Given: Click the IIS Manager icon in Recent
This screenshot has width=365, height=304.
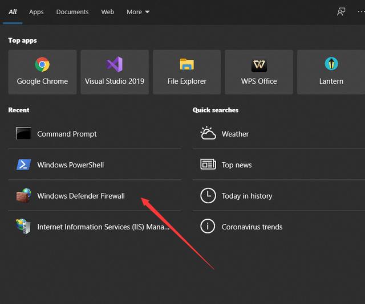Looking at the screenshot, I should click(23, 227).
